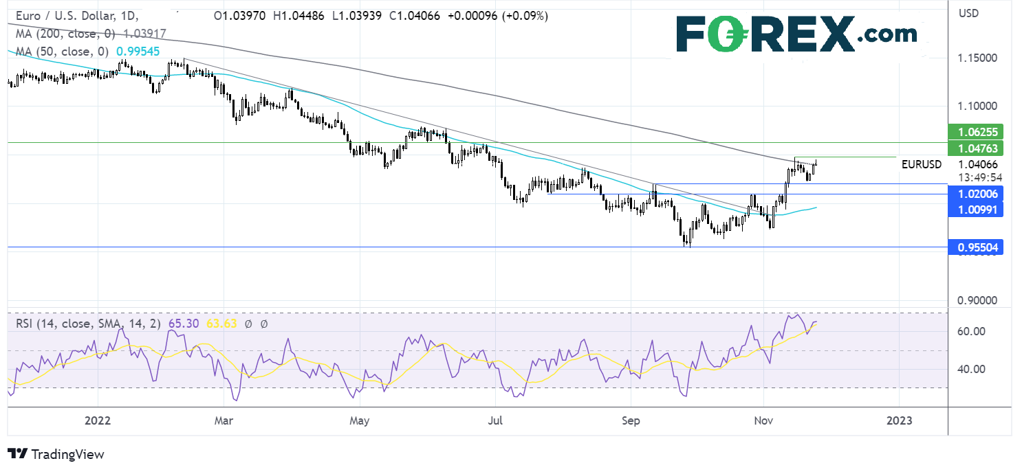Click the EURUSD symbol label on price axis

click(x=924, y=165)
